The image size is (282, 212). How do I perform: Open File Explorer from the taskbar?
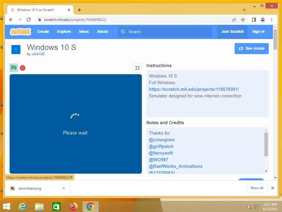pos(39,206)
